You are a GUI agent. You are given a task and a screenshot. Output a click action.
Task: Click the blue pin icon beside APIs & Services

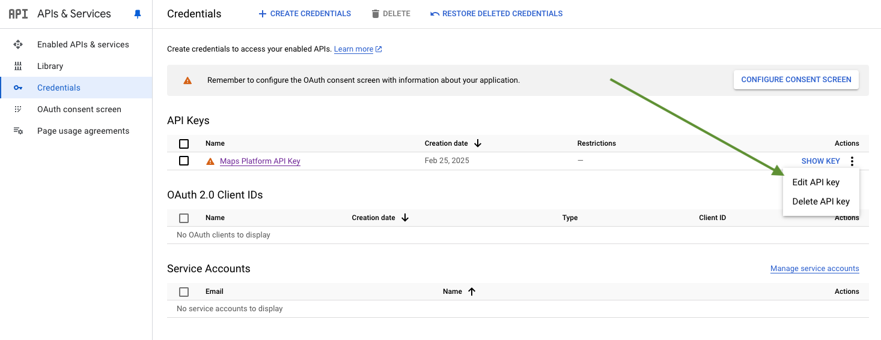[138, 14]
